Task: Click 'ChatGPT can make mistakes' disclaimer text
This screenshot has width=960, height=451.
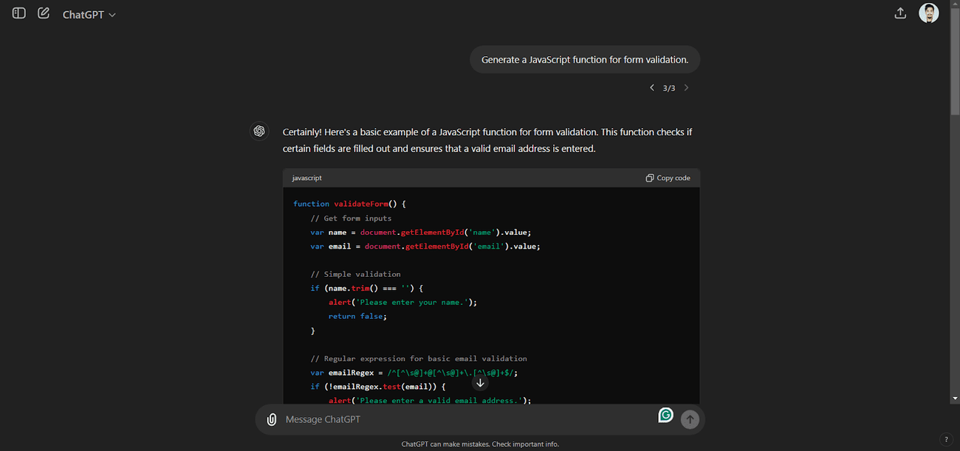Action: pos(480,444)
